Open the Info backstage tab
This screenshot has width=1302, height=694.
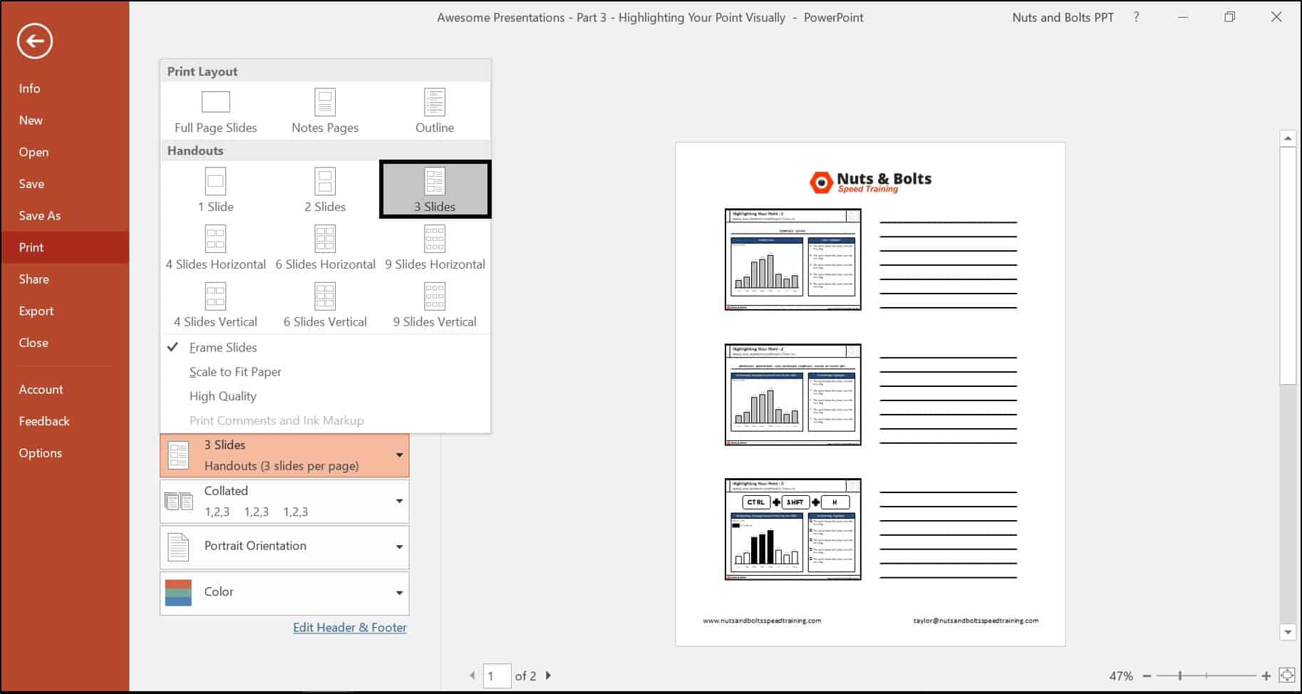coord(65,88)
